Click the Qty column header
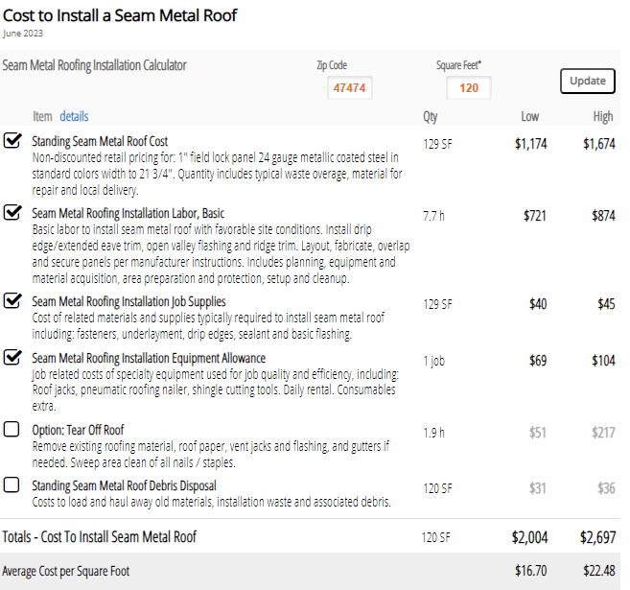630x590 pixels. point(431,116)
